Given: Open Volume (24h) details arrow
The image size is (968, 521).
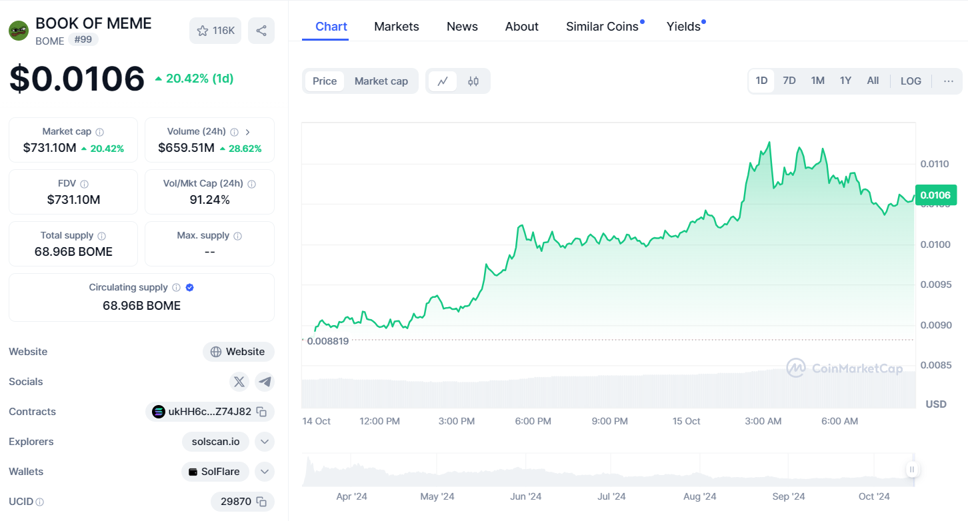Looking at the screenshot, I should (248, 132).
